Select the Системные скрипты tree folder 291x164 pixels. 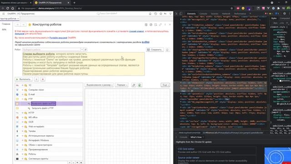tap(38, 159)
